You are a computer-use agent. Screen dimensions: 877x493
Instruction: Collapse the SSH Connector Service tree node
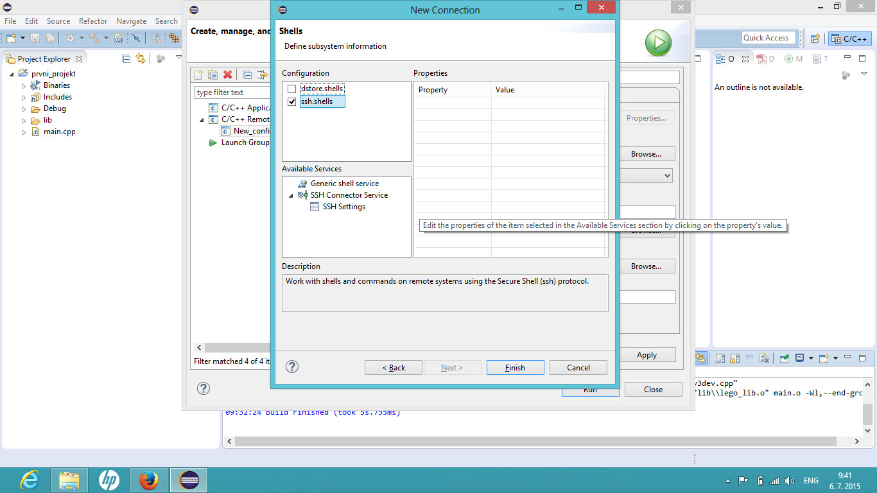click(291, 196)
